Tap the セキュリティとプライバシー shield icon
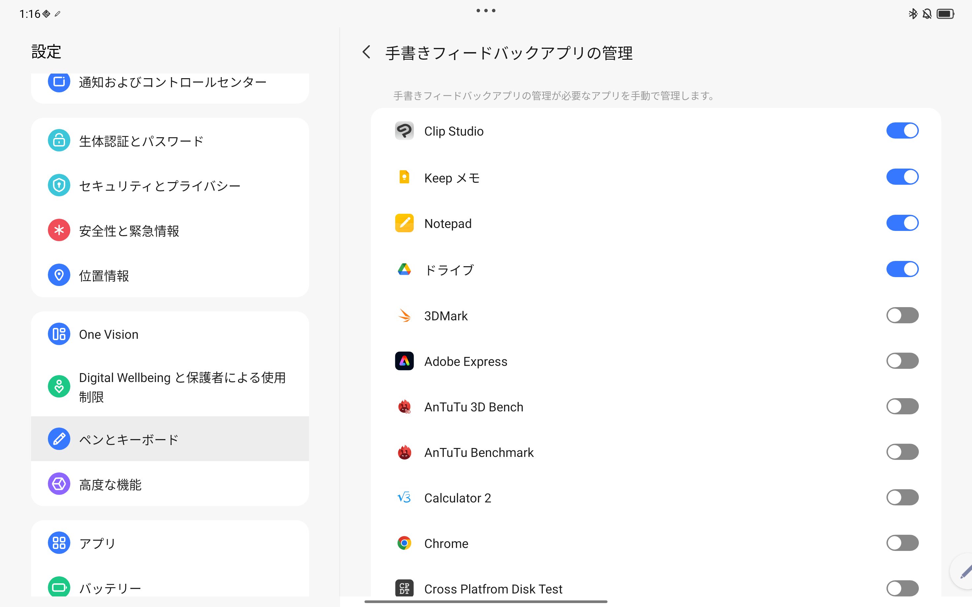This screenshot has width=972, height=607. click(59, 185)
